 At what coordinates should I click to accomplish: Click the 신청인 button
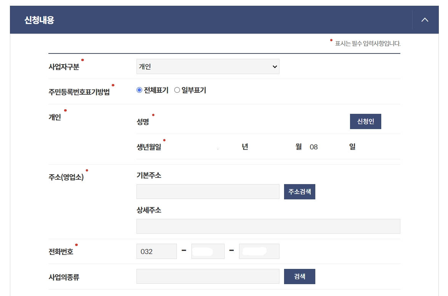tap(365, 121)
